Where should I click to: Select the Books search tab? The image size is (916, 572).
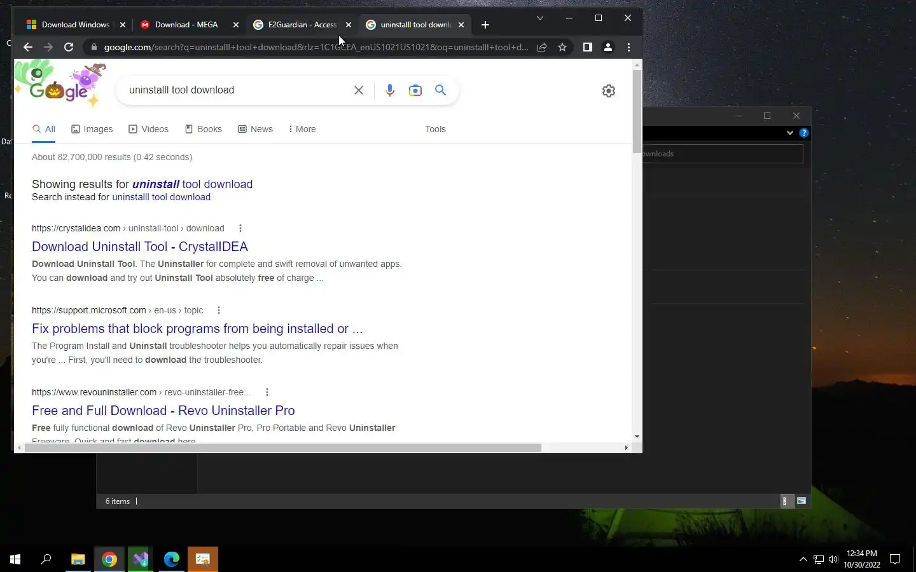coord(203,129)
